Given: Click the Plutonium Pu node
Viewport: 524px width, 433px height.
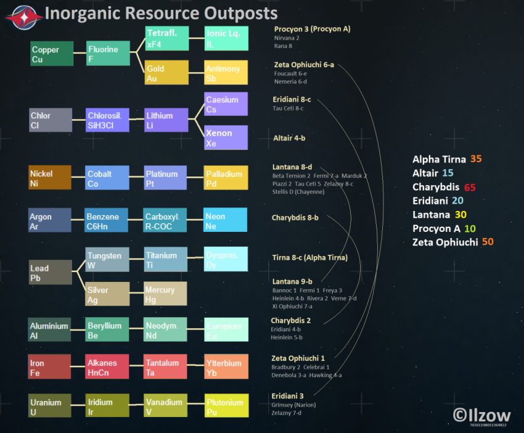Looking at the screenshot, I should tap(225, 405).
